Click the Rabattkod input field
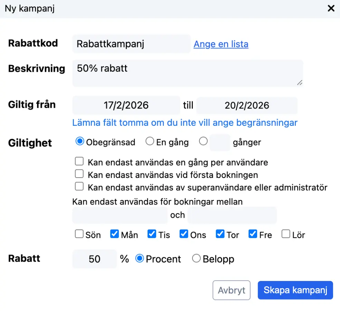This screenshot has height=311, width=340. (x=131, y=44)
